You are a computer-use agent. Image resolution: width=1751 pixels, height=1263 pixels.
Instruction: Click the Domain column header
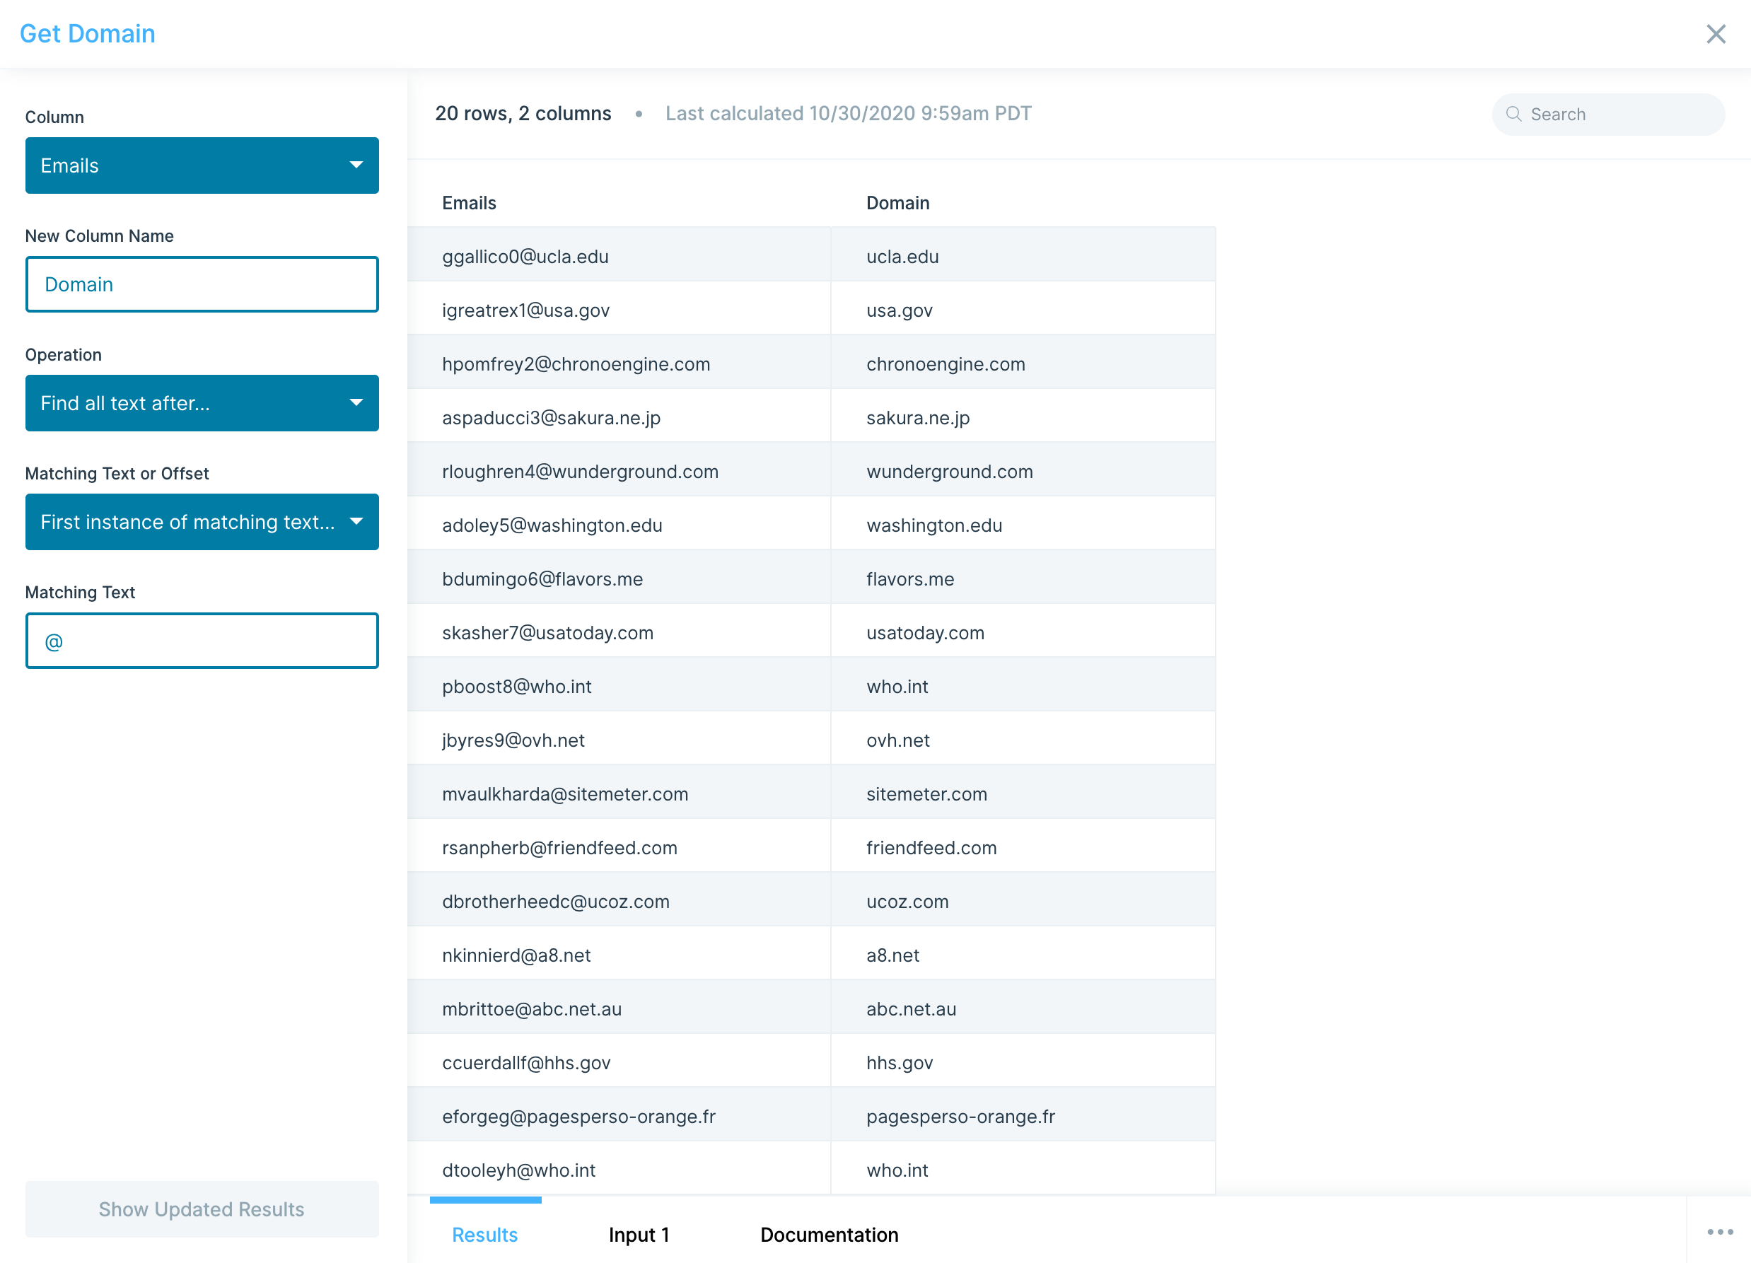coord(898,202)
